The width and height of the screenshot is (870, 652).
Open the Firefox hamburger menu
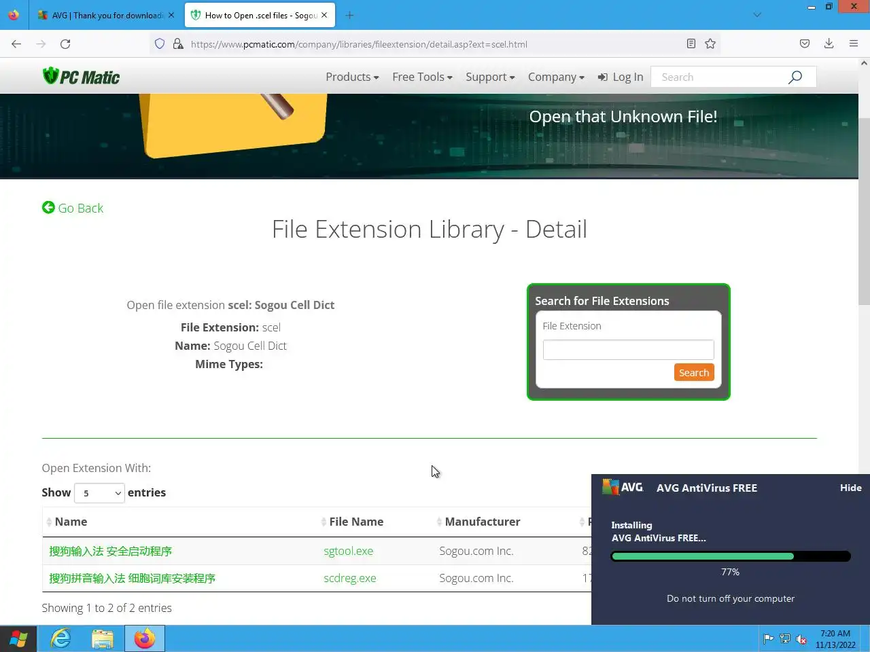click(854, 44)
